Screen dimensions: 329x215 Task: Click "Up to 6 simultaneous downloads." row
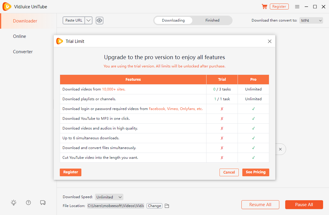click(133, 138)
